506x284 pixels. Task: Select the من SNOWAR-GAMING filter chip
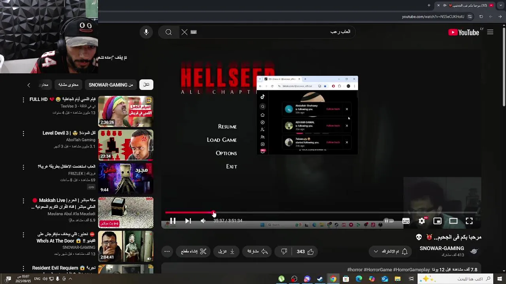(111, 85)
